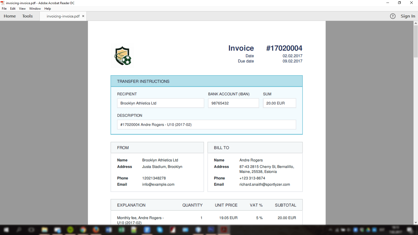Open the File menu
This screenshot has height=235, width=418.
click(4, 9)
